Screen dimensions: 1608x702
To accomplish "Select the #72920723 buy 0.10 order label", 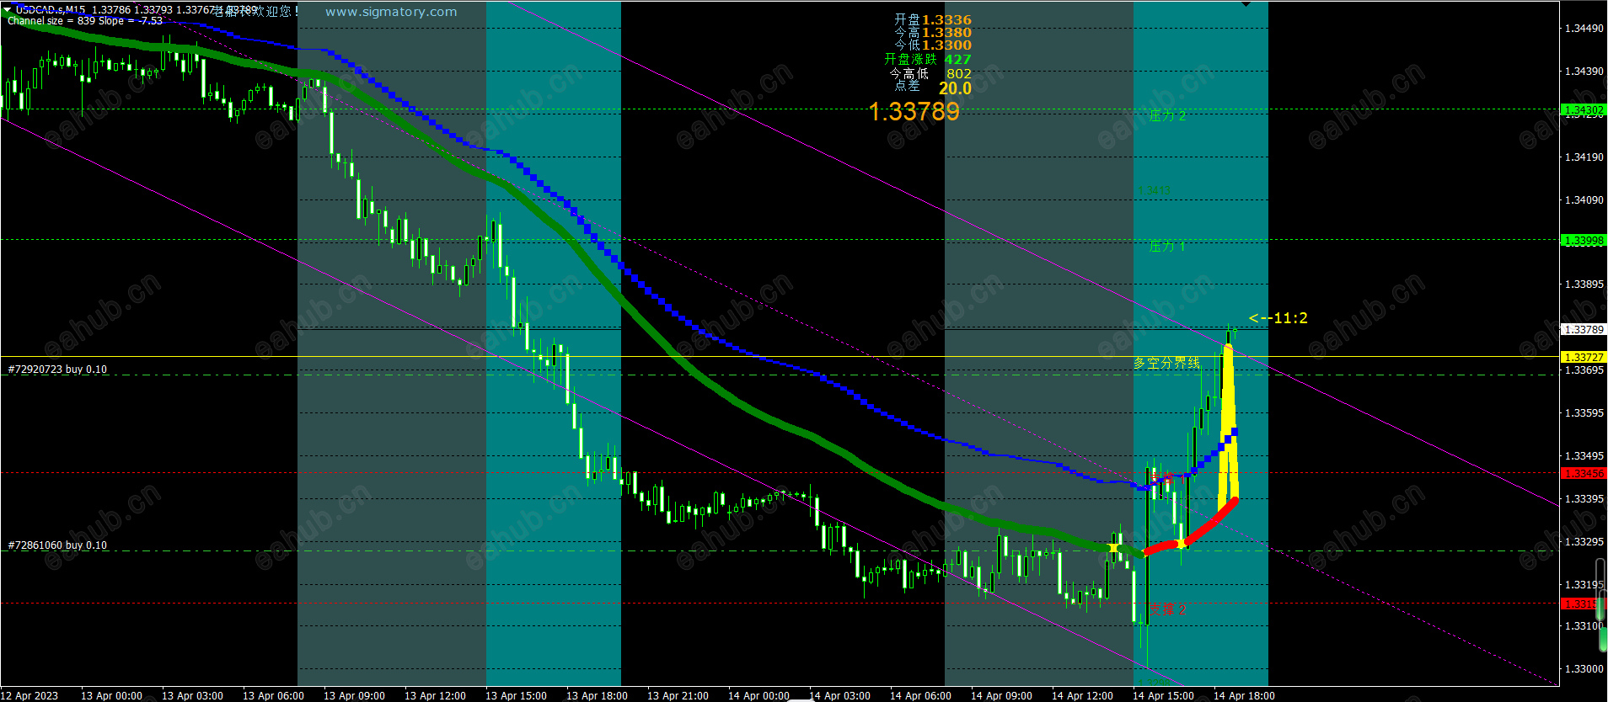I will (57, 369).
